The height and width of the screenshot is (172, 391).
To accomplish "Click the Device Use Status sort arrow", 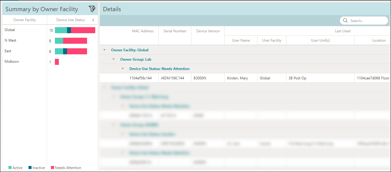I will click(93, 20).
